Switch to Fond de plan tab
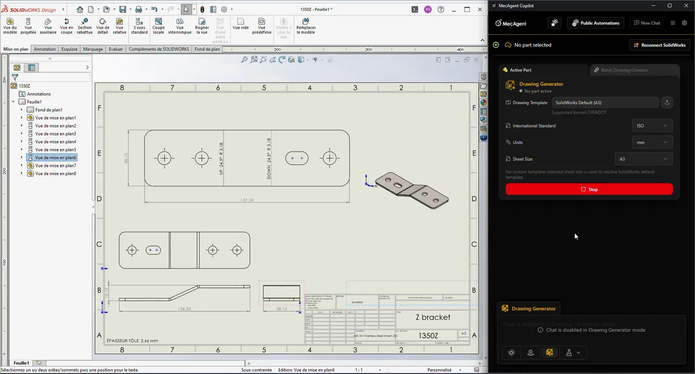The width and height of the screenshot is (695, 374). tap(207, 49)
